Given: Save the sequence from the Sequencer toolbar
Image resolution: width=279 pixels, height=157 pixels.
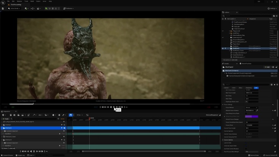Looking at the screenshot, I should pos(11,115).
